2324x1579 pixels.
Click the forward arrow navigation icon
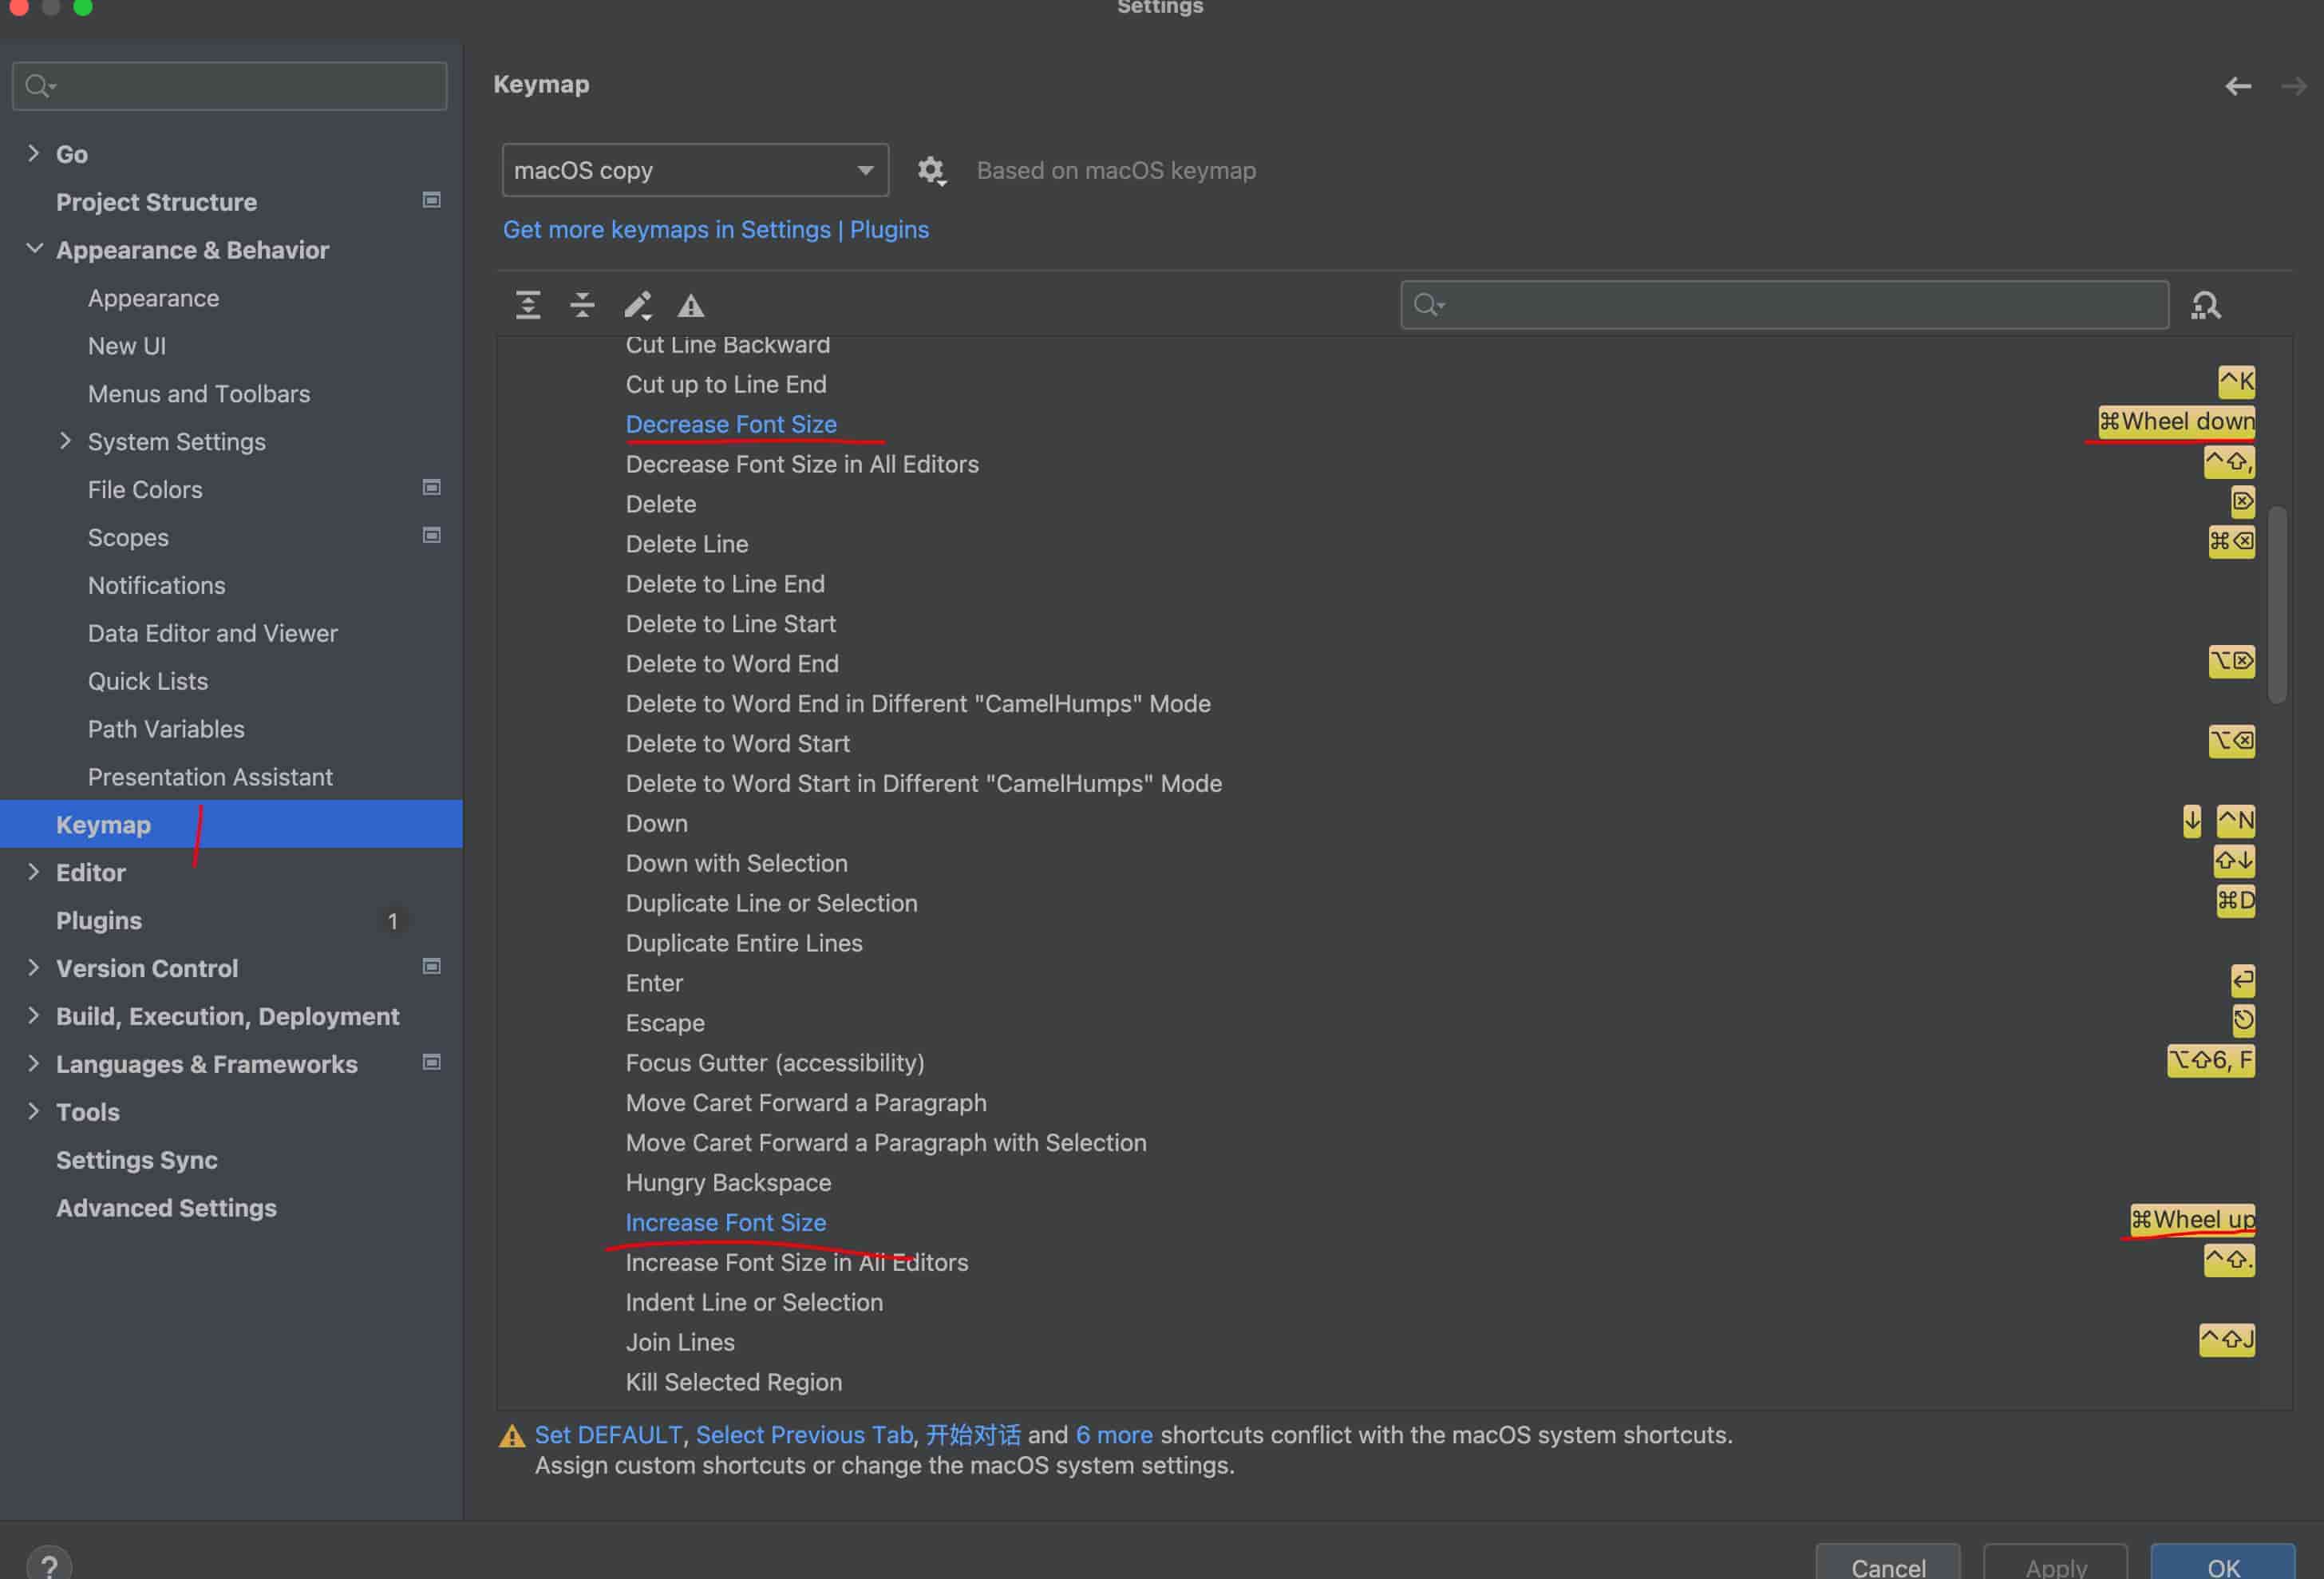[x=2293, y=86]
